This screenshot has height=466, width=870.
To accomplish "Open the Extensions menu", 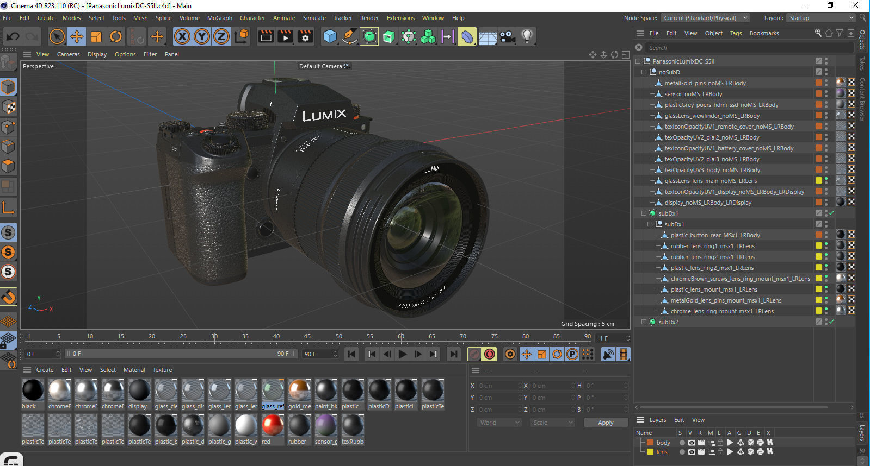I will [x=400, y=18].
